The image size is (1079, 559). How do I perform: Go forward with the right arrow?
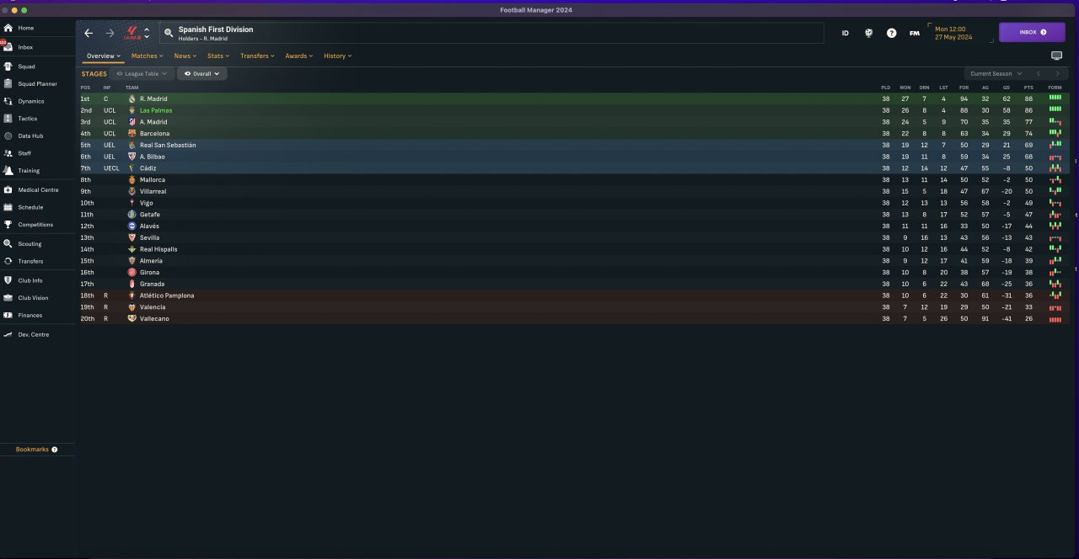[110, 33]
